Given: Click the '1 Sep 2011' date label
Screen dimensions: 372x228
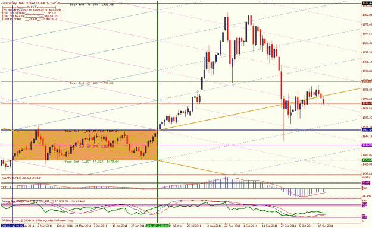Looking at the screenshot, I should (251, 226).
